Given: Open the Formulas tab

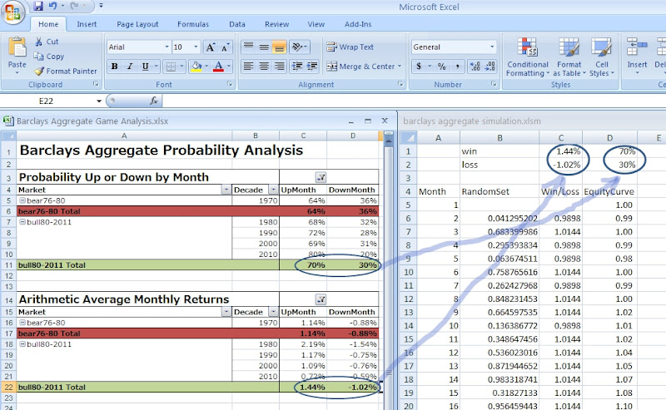Looking at the screenshot, I should [193, 24].
